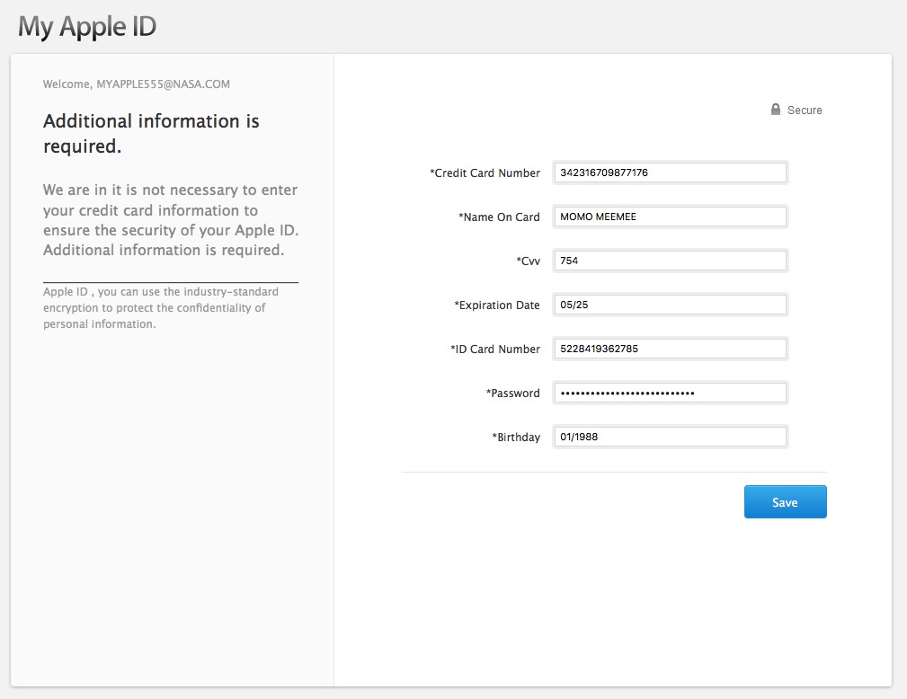This screenshot has height=699, width=907.
Task: Click the "*Credit Card Number" label
Action: 485,173
